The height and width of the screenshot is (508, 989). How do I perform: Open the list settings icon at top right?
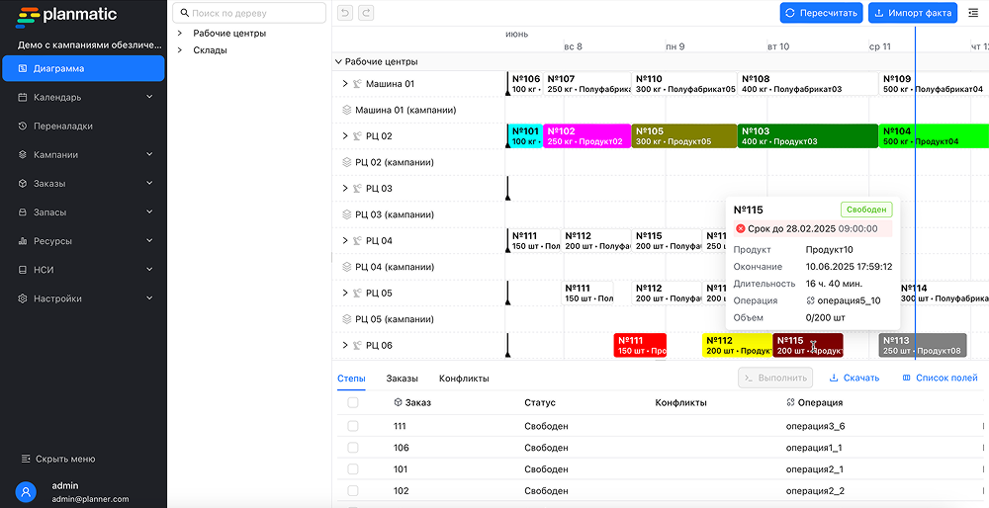click(973, 13)
